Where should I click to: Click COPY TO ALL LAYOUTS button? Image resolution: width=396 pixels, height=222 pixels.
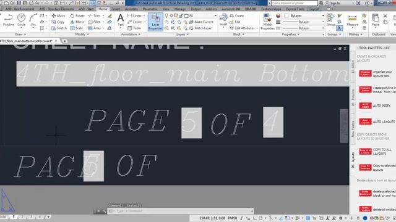pyautogui.click(x=365, y=152)
